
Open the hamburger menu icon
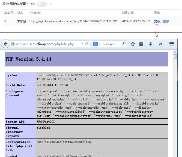(172, 44)
